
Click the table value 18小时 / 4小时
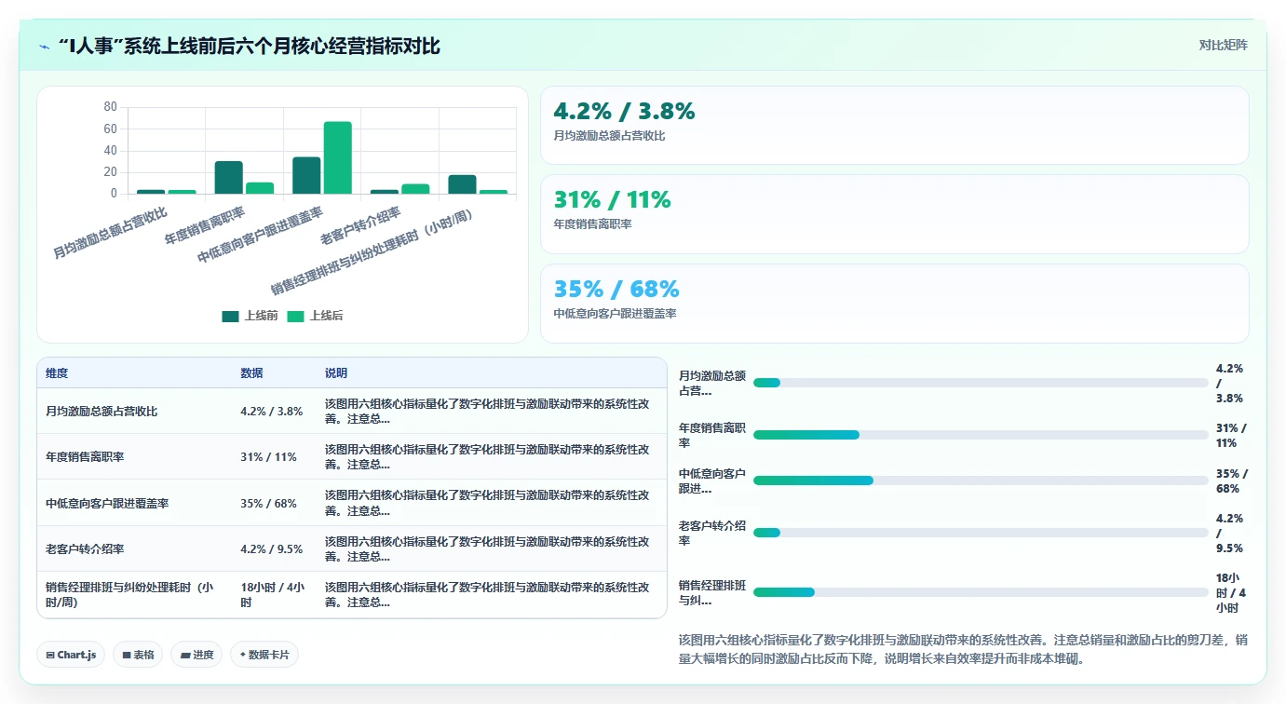point(273,595)
